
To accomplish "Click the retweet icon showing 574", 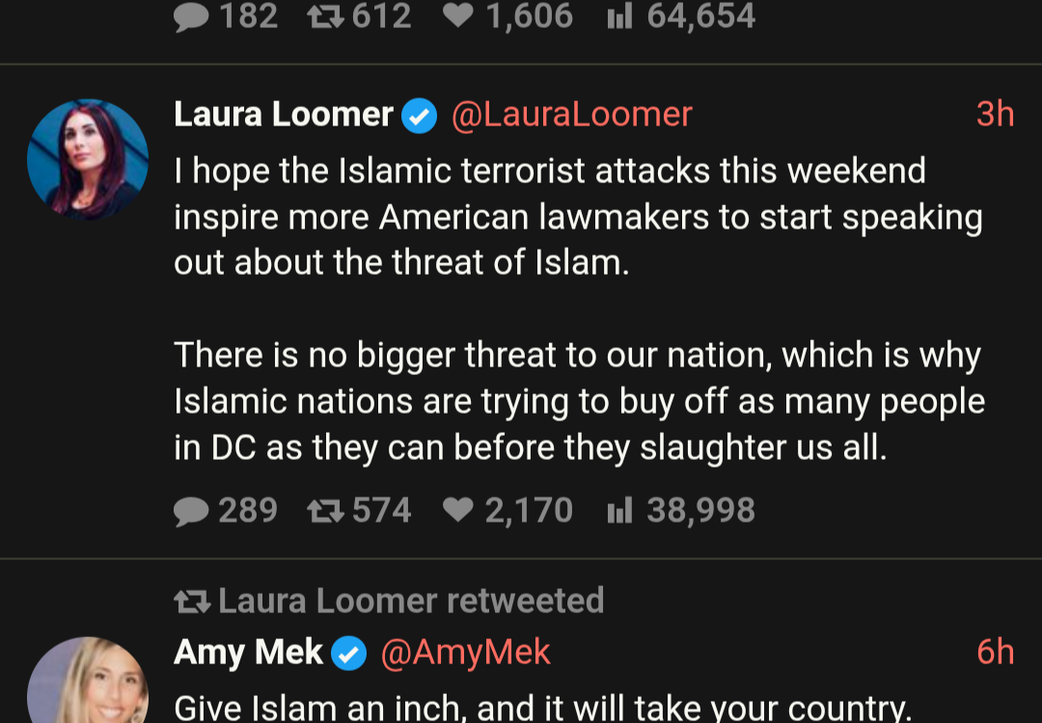I will pos(325,511).
